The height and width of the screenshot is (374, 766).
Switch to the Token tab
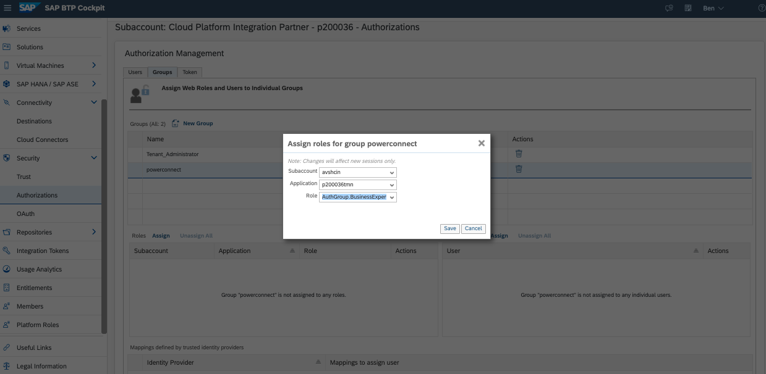189,72
